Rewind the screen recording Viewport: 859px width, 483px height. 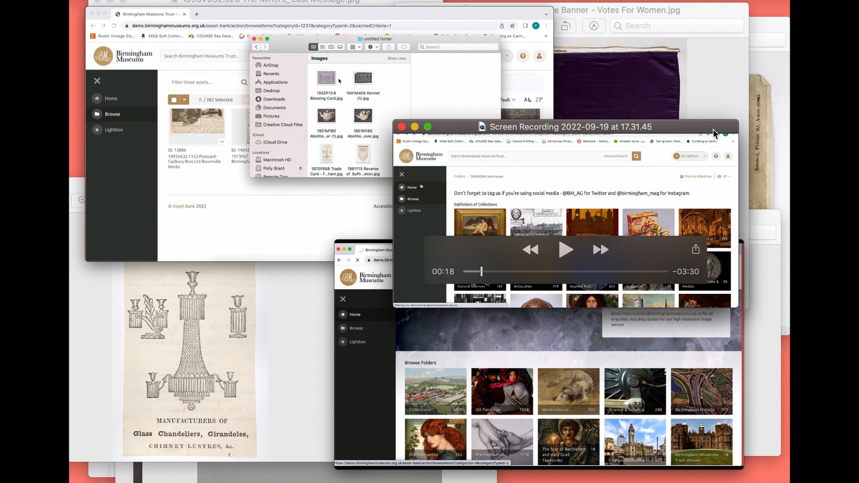pos(530,249)
